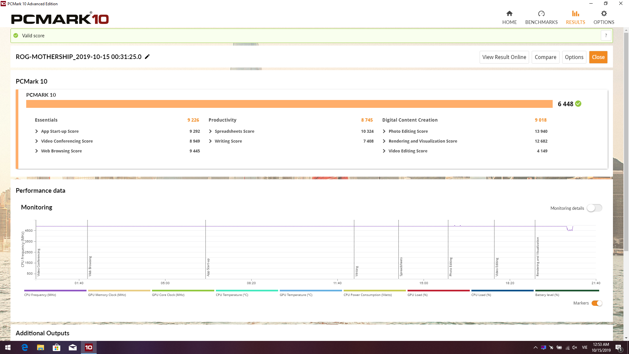Click the green valid score check icon

[x=16, y=35]
